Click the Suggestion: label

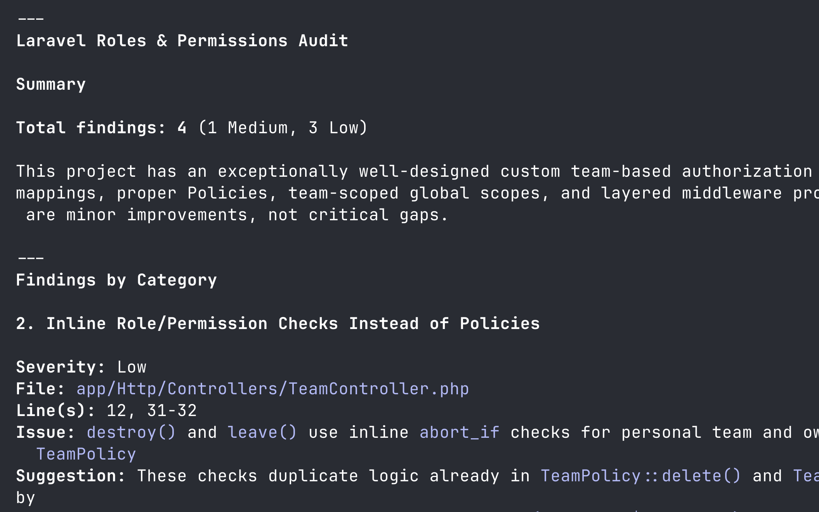coord(71,476)
